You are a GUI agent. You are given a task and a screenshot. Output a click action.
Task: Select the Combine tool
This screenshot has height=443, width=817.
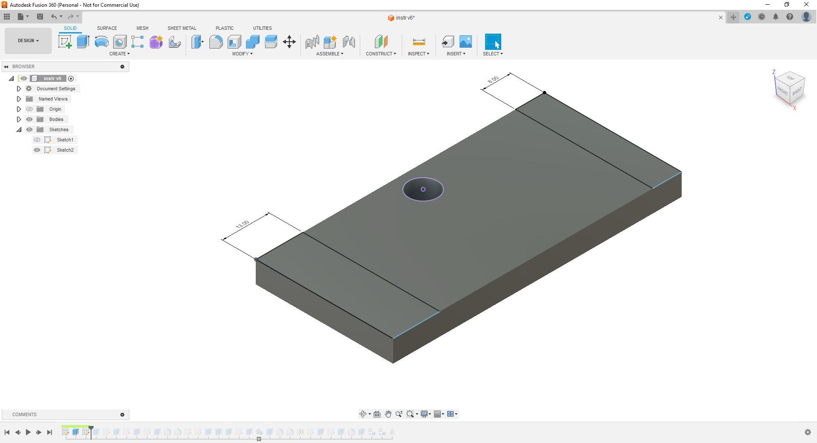tap(252, 42)
